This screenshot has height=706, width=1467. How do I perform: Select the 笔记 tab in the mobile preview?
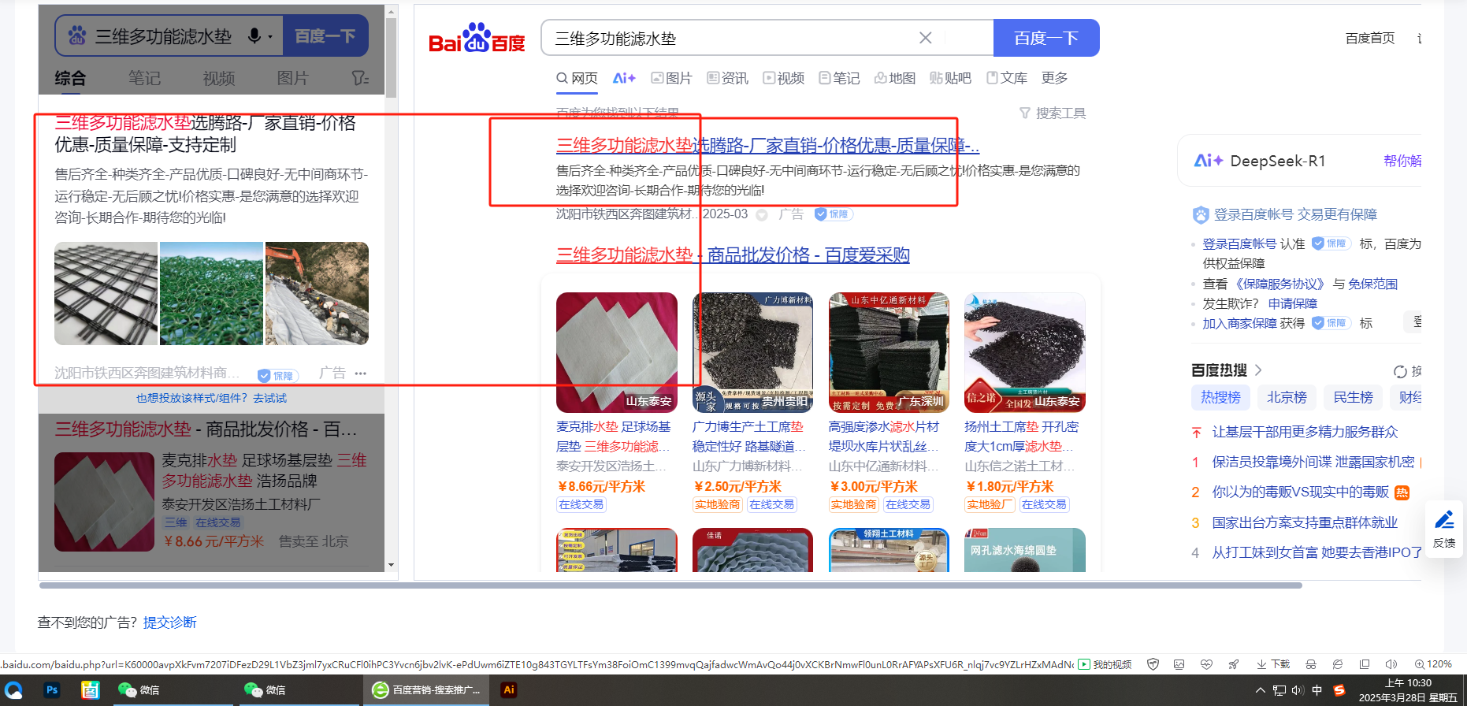coord(144,78)
